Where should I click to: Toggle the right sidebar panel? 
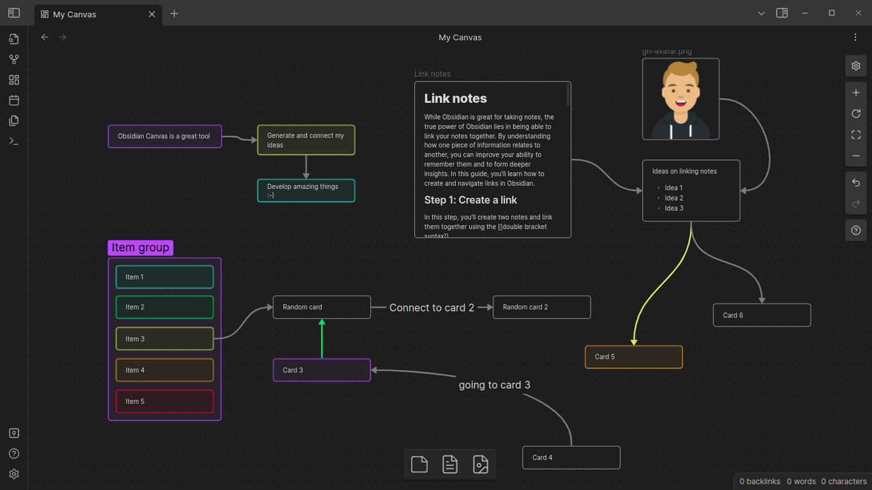point(782,13)
